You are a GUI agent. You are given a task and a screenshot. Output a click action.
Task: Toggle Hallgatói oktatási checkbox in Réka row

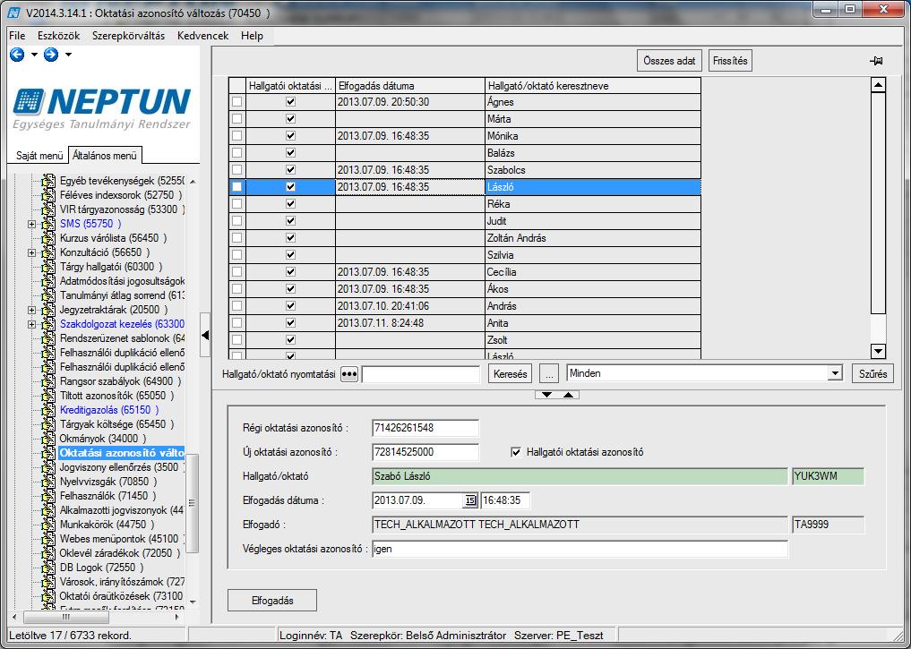(290, 204)
